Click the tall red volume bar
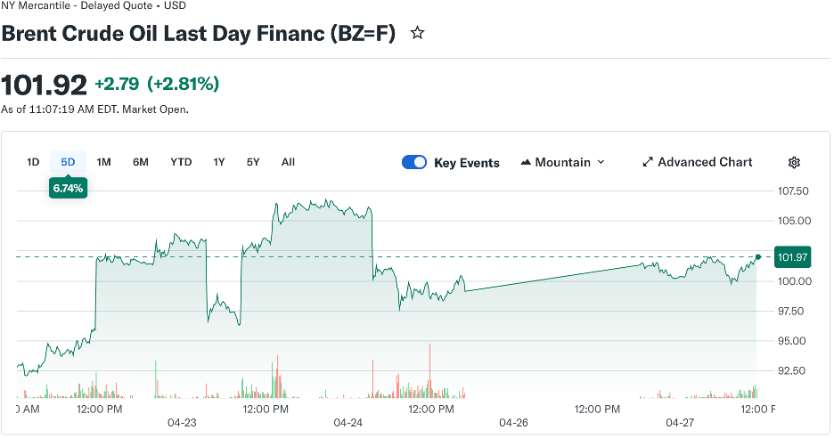Image resolution: width=834 pixels, height=438 pixels. (x=429, y=367)
